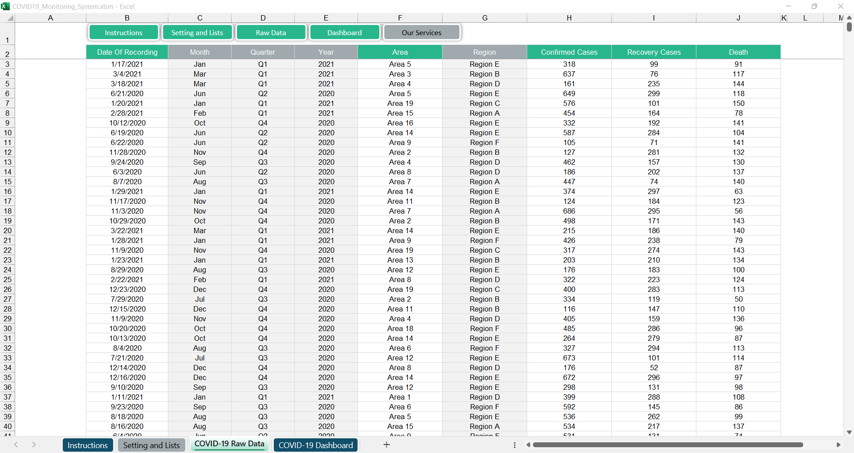Click the vertical scrollbar down arrow
The width and height of the screenshot is (854, 453).
click(849, 432)
